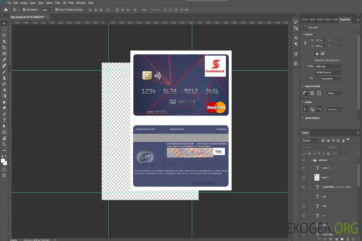Select the Rectangular Marquee tool
362x241 pixels.
[4, 29]
